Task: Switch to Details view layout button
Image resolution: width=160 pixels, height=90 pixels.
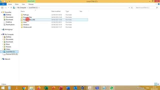Action: coord(155,84)
